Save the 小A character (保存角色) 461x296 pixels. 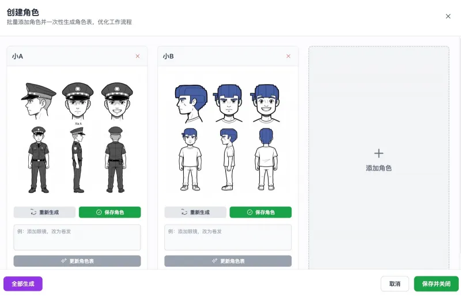point(109,212)
